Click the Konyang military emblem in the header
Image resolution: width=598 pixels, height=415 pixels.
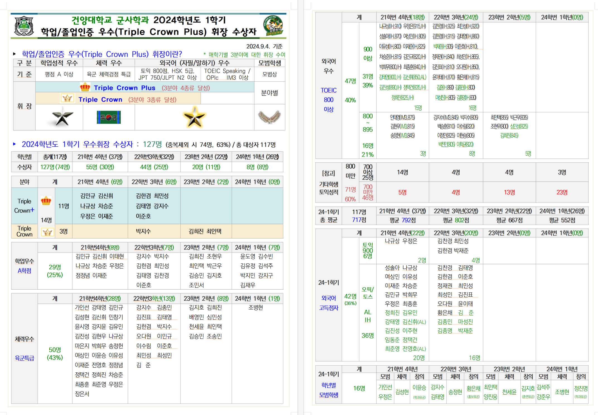(x=24, y=26)
